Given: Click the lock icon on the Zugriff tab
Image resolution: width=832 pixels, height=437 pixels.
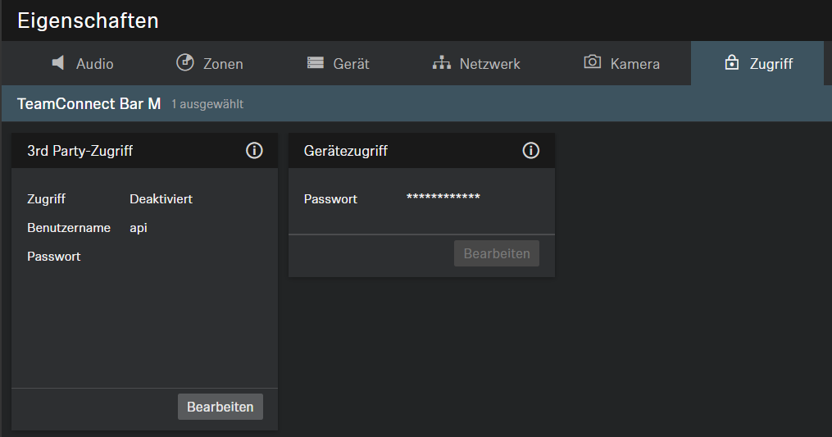Looking at the screenshot, I should point(732,63).
